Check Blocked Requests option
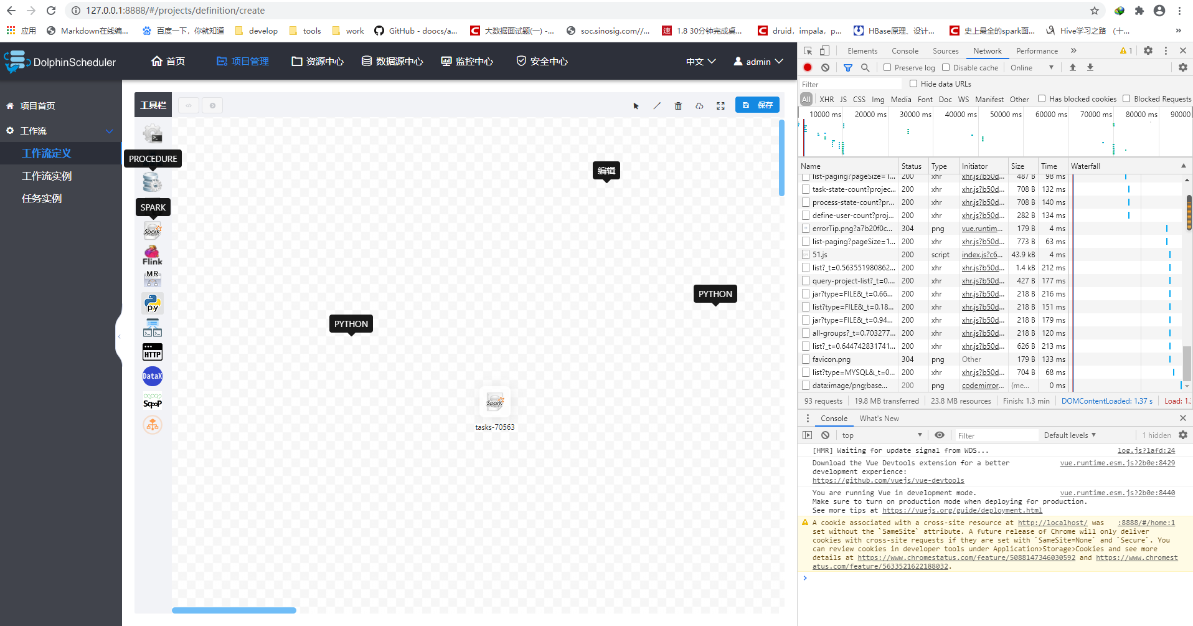This screenshot has height=626, width=1193. [x=1126, y=98]
